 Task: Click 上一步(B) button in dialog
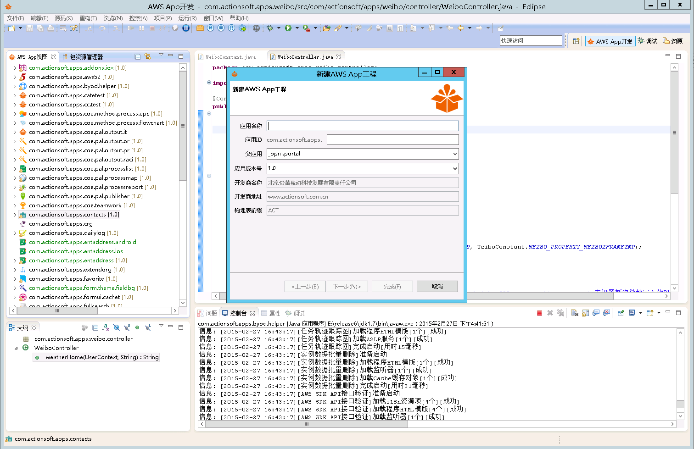pyautogui.click(x=305, y=287)
